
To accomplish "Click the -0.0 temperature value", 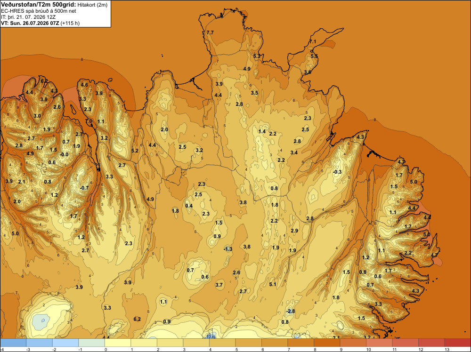I will coord(64,154).
